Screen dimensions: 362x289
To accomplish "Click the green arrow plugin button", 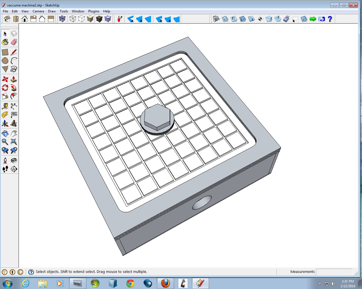I will click(313, 19).
